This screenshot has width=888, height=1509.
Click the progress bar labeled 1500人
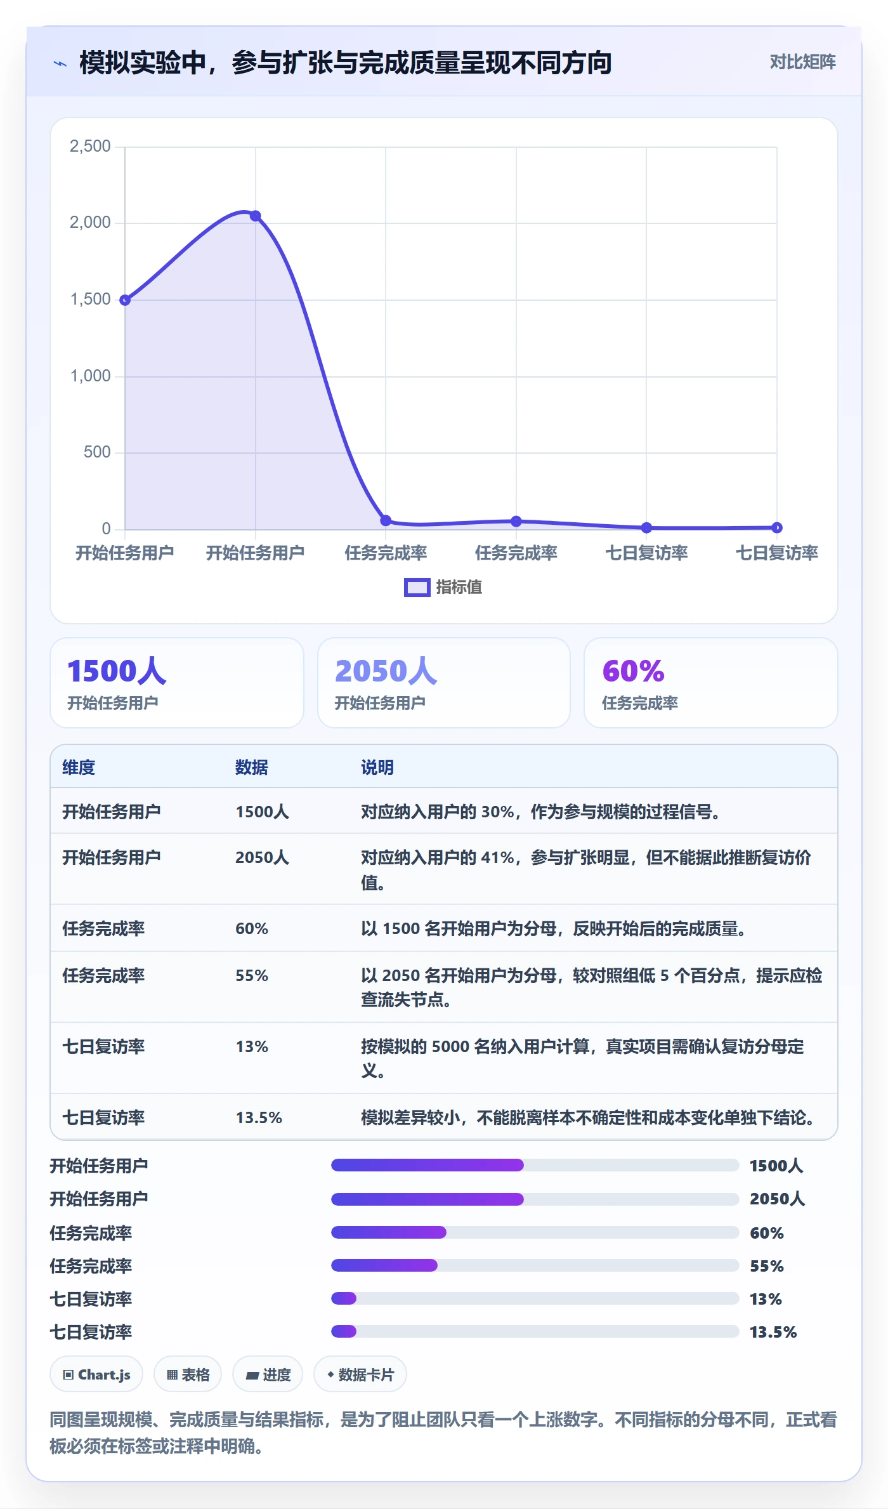(535, 1165)
